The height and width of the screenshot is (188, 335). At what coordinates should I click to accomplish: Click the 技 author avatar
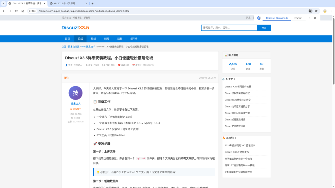click(x=76, y=93)
